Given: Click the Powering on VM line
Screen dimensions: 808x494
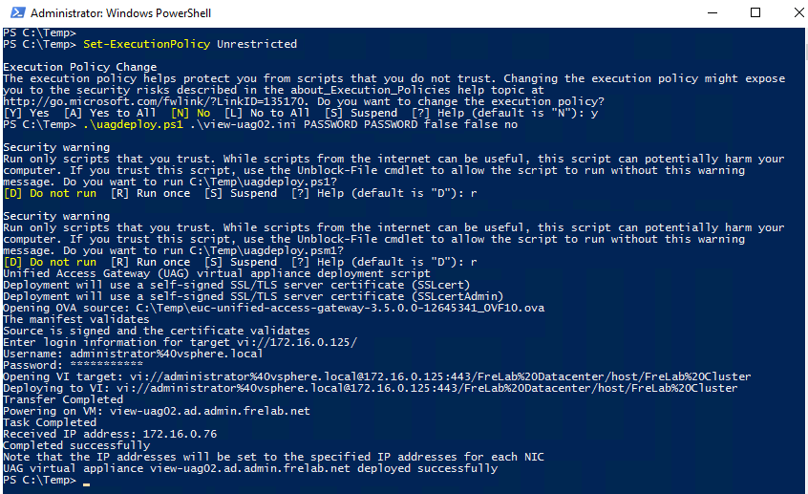Looking at the screenshot, I should [157, 411].
